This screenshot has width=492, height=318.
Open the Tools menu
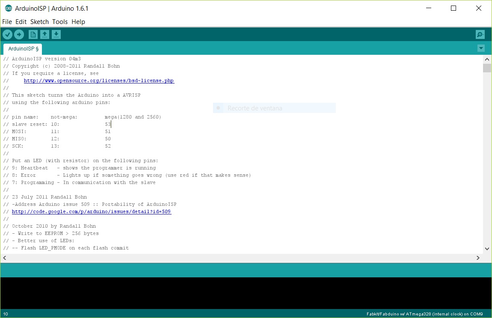point(60,22)
